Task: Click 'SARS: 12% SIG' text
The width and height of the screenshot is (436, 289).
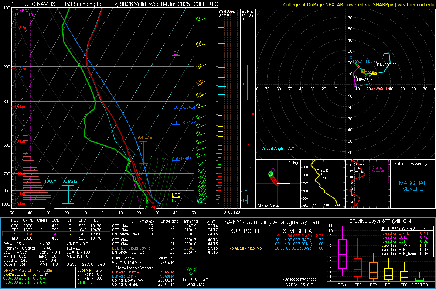Action: (299, 285)
